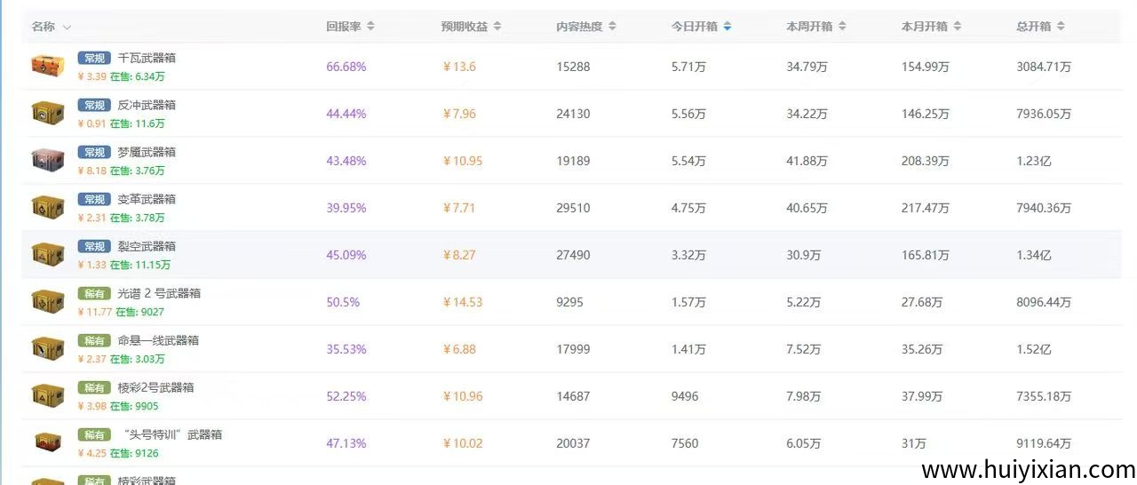Click the 千瓦武器箱 case icon
1137x485 pixels.
coord(48,66)
